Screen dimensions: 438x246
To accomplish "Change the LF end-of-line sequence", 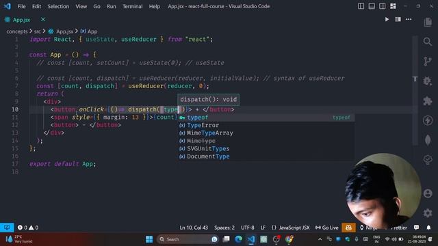I will (263, 228).
